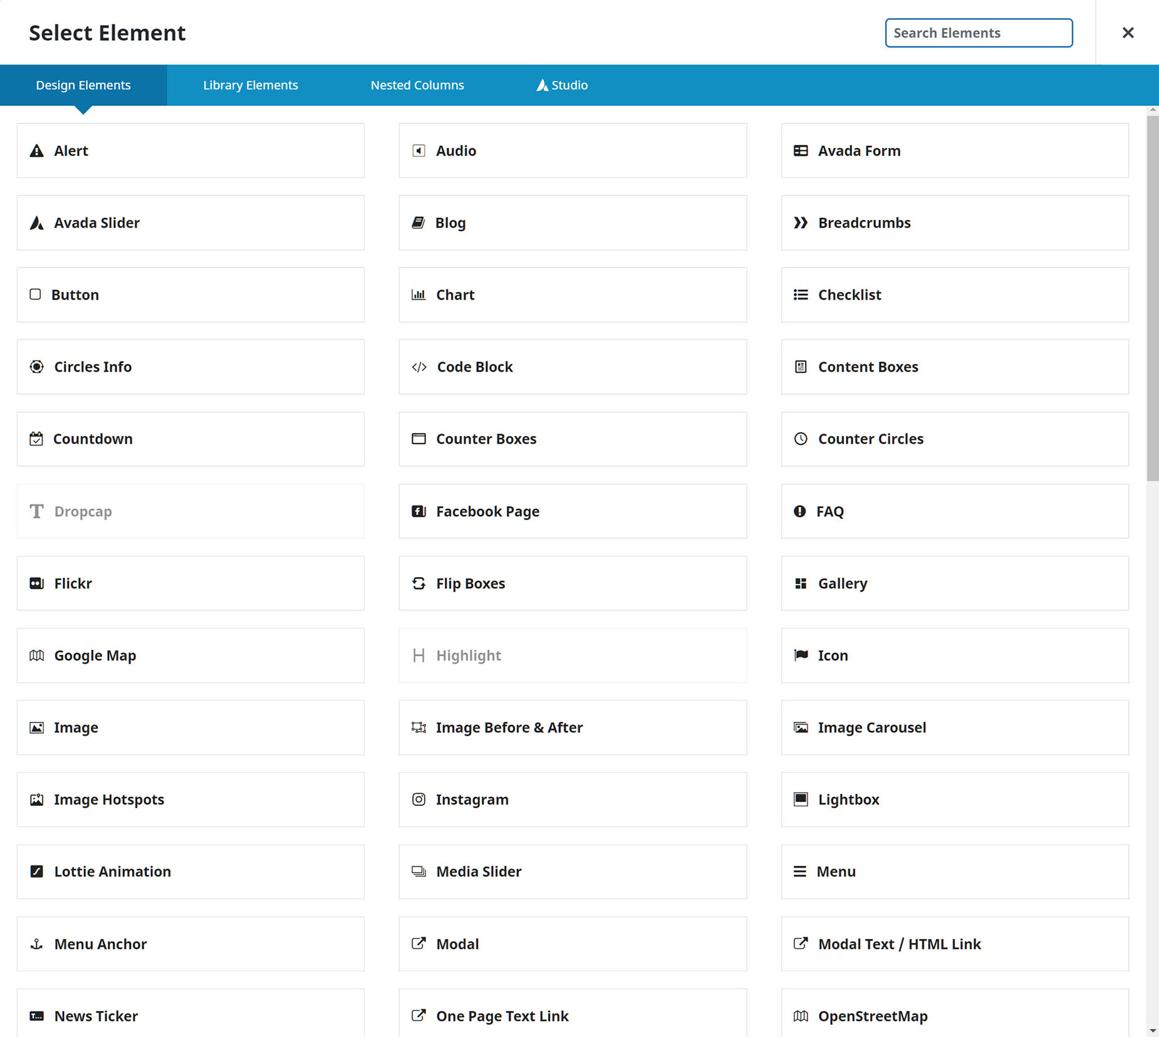Add the Modal Text / HTML Link element
This screenshot has width=1159, height=1037.
(x=955, y=944)
